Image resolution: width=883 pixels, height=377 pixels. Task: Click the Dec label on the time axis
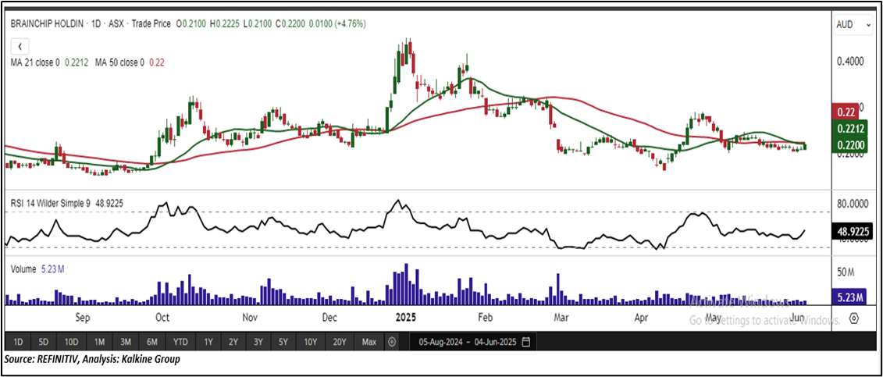(x=329, y=318)
